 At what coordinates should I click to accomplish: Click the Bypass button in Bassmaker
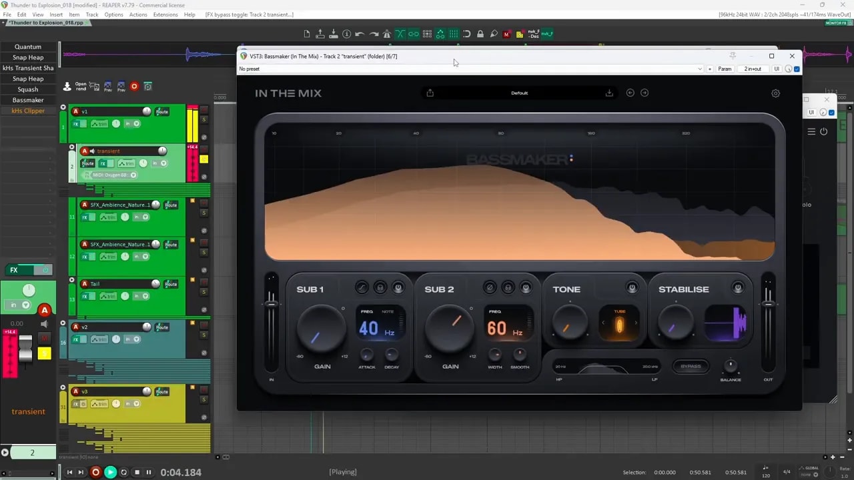[691, 366]
